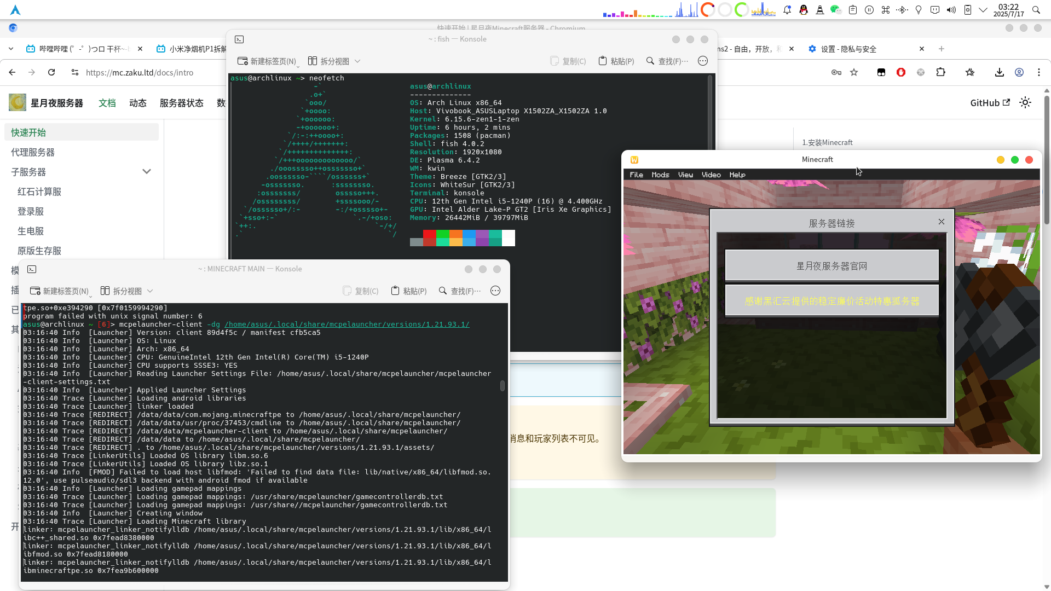
Task: Collapse the 子服务器 sidebar section chevron
Action: tap(147, 172)
